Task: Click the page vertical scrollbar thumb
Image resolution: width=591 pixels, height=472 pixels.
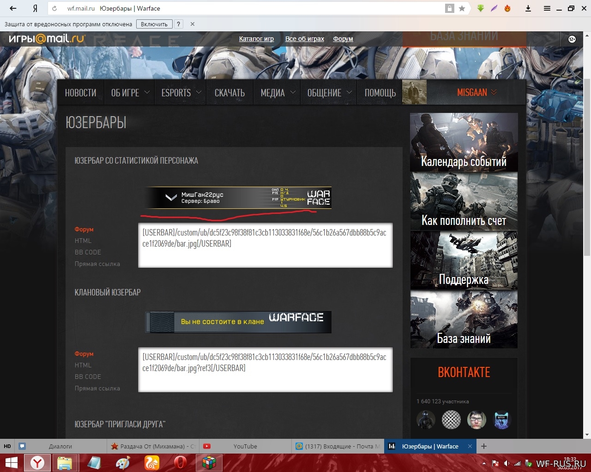Action: tap(587, 167)
